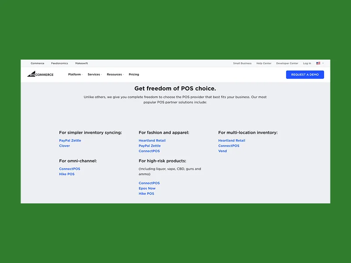Viewport: 351px width, 263px height.
Task: Click the BigCommerce logo
Action: (x=40, y=75)
